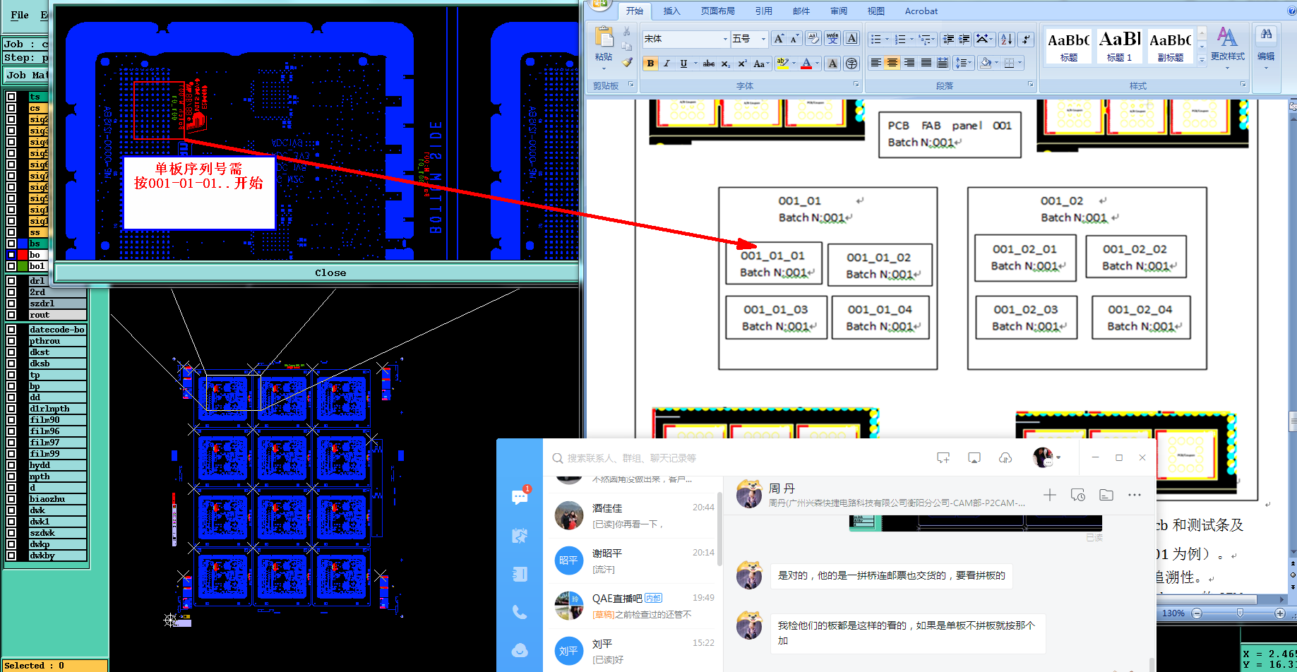Toggle the rout layer checkbox
1297x672 pixels.
click(11, 315)
